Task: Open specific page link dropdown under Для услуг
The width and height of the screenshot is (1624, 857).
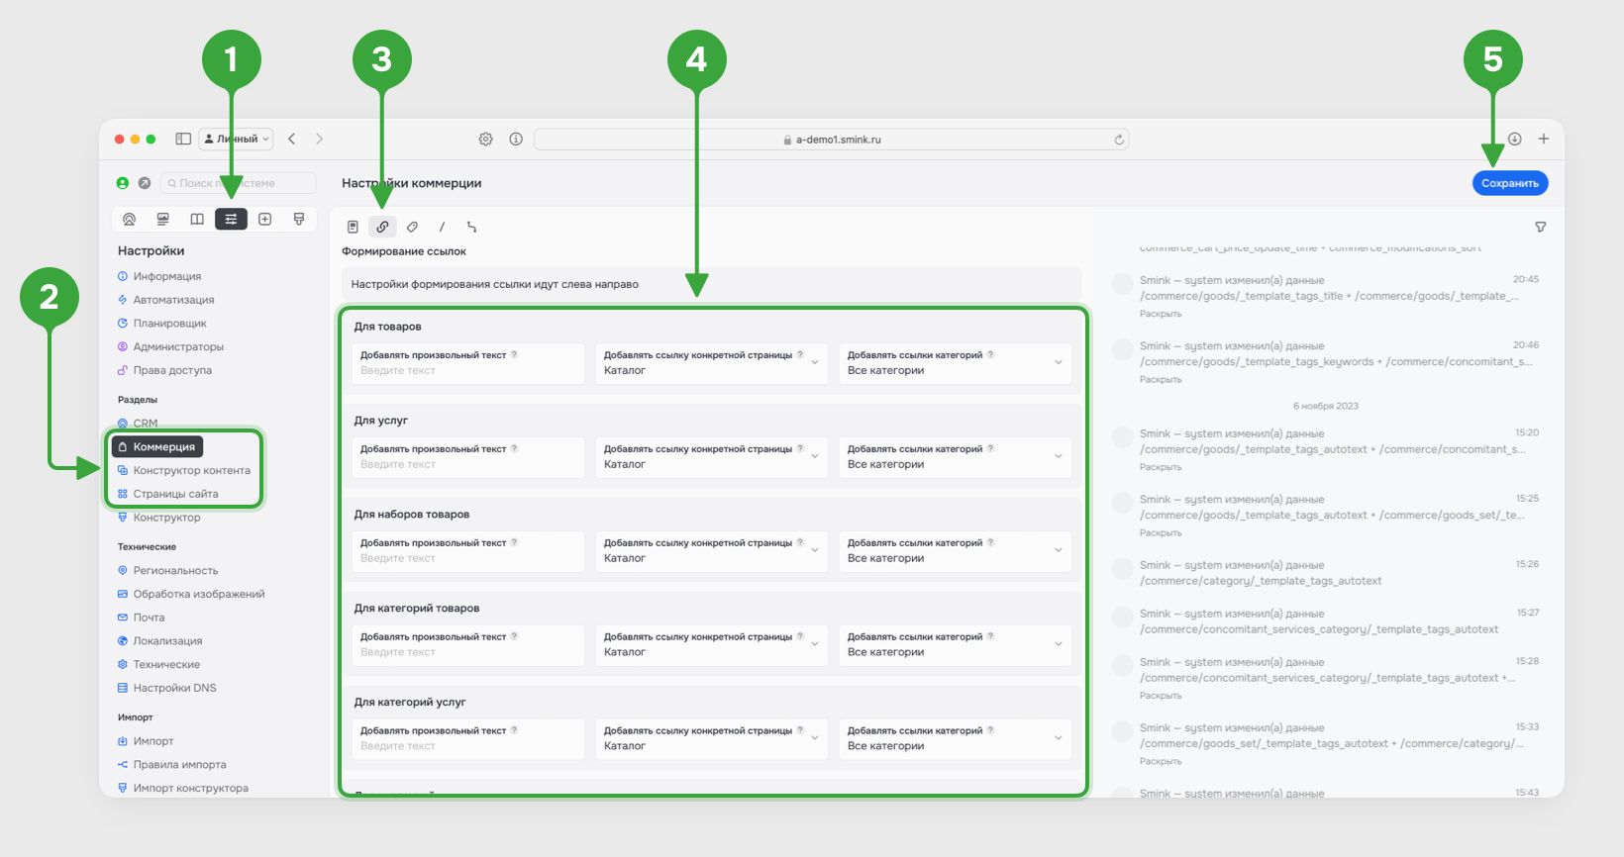Action: (711, 457)
